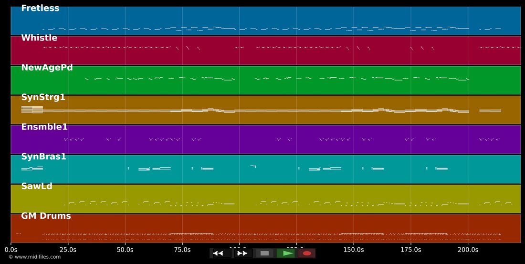
Task: Select the Whistle track label
Action: point(39,38)
